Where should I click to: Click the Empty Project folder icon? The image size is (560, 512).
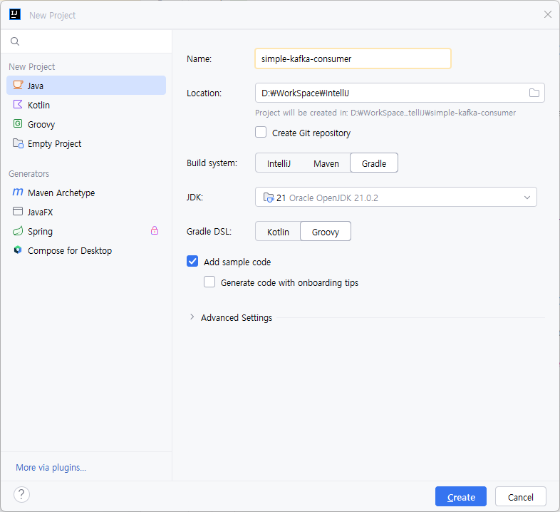[18, 143]
